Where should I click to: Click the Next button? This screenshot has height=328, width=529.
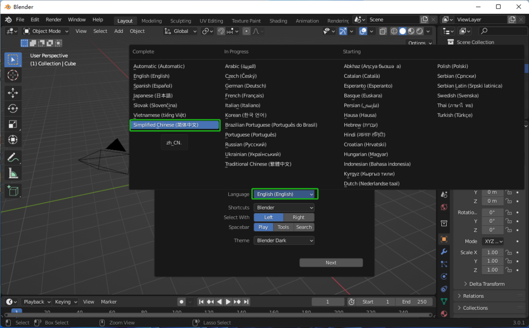[x=331, y=262]
